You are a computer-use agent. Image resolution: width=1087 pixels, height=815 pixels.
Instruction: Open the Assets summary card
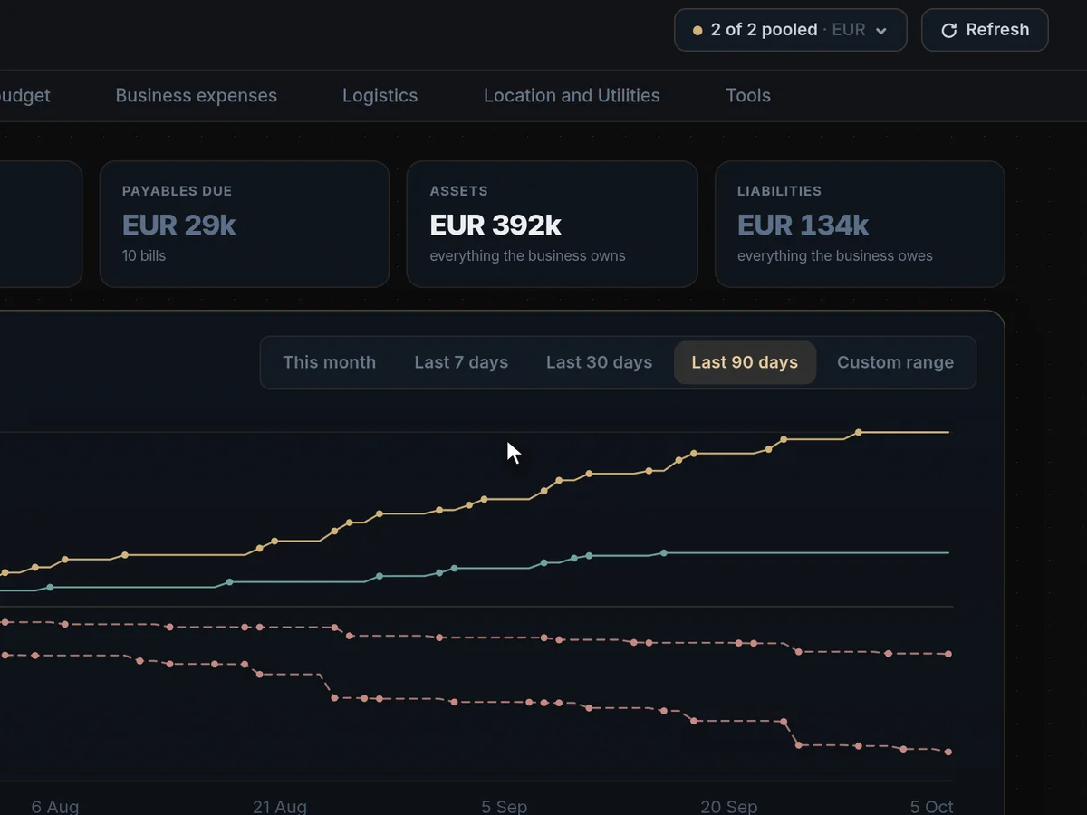(553, 225)
